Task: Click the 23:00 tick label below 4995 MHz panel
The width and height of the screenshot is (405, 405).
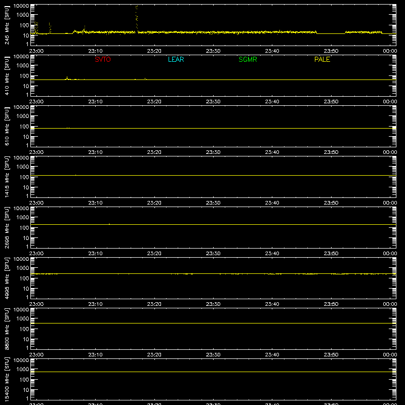Action: (36, 304)
